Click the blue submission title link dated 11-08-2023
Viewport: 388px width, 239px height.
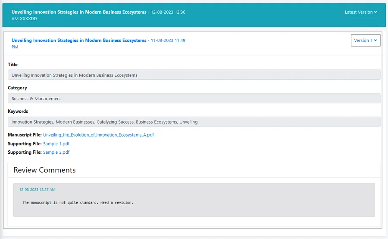79,40
